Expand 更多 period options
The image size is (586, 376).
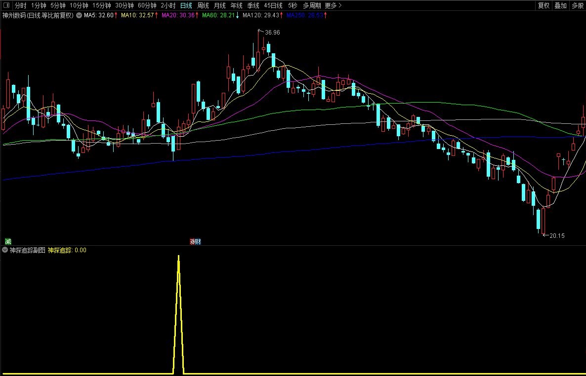pyautogui.click(x=334, y=5)
